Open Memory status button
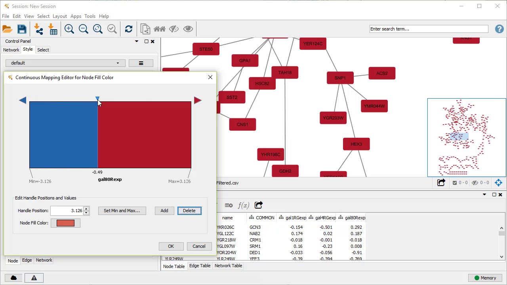Image resolution: width=507 pixels, height=285 pixels. (x=485, y=278)
